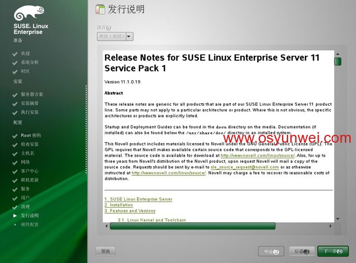Click the SUSE chameleon logo
The height and width of the screenshot is (263, 356).
coord(29,13)
